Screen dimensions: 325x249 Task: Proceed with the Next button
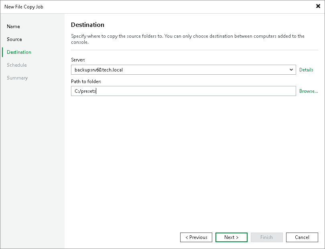[x=232, y=237]
